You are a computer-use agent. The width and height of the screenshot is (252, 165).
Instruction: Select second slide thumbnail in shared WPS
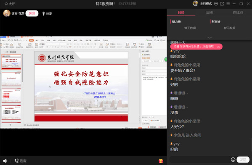11,79
